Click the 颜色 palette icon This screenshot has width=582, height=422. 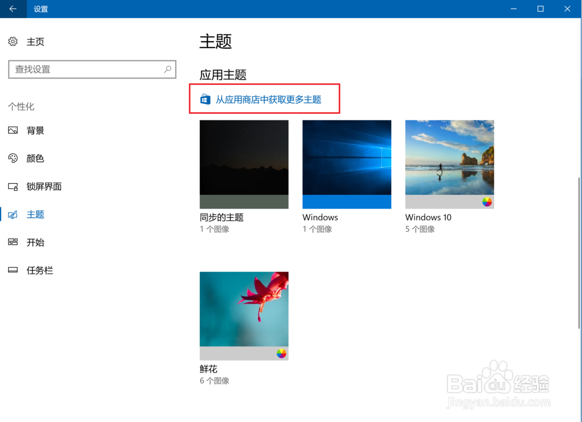click(13, 158)
